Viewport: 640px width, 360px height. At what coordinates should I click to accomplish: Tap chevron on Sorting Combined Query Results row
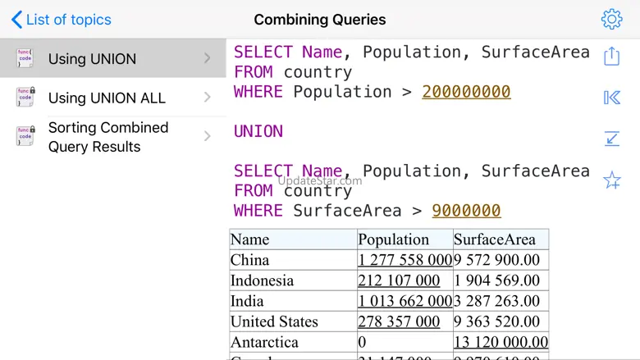(208, 136)
